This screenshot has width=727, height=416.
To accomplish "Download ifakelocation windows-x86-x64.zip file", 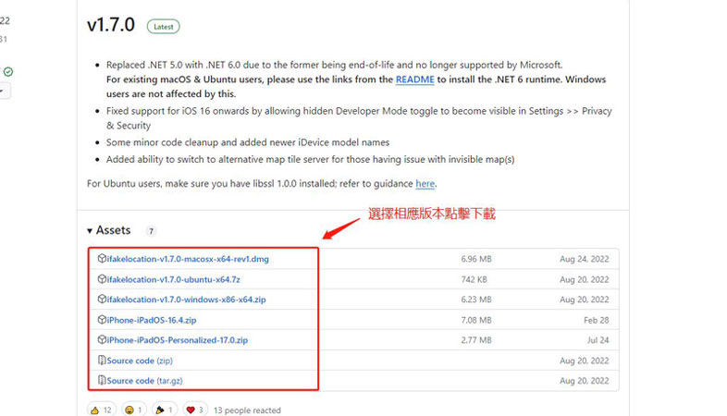I will coord(187,300).
